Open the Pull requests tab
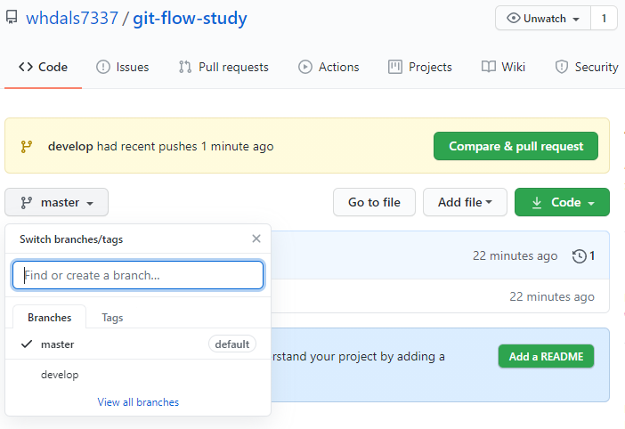 click(223, 67)
